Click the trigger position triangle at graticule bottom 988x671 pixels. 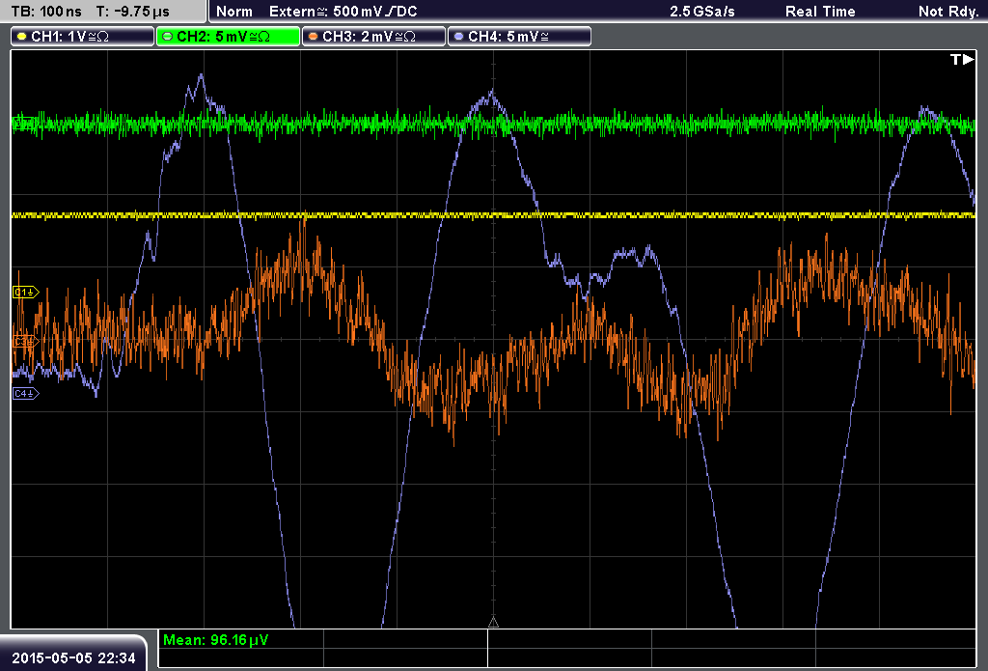pos(493,623)
